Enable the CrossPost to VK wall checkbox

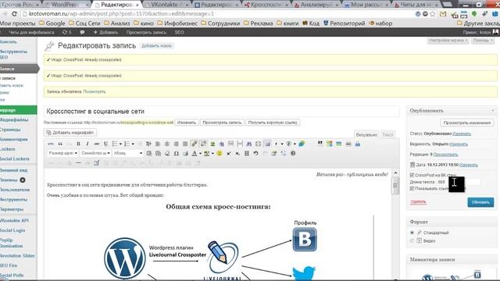(x=412, y=175)
